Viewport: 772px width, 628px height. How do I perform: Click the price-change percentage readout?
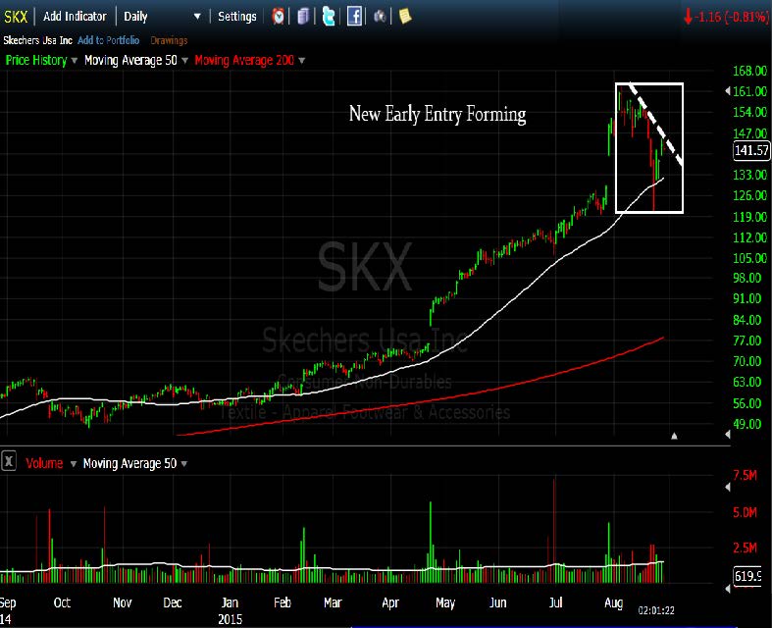click(727, 18)
